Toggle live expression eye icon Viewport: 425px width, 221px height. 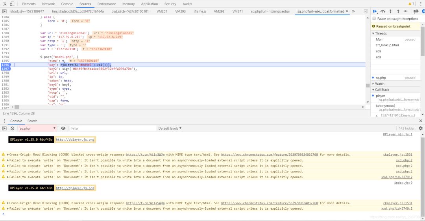(63, 129)
